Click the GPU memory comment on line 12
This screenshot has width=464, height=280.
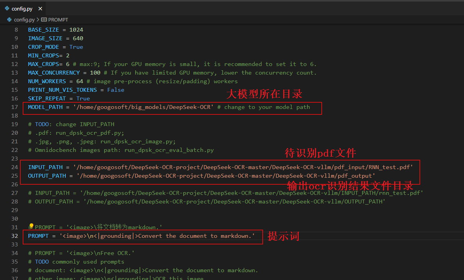tap(195, 64)
